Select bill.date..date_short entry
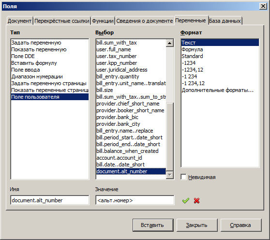 (131, 165)
